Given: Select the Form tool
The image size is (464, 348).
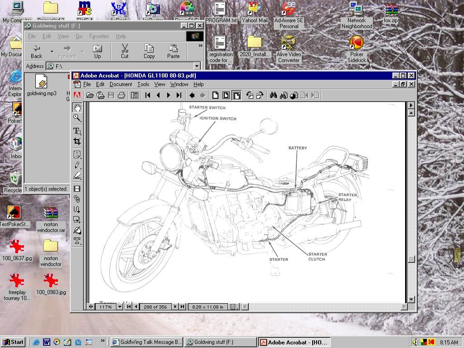Looking at the screenshot, I should pos(77,220).
